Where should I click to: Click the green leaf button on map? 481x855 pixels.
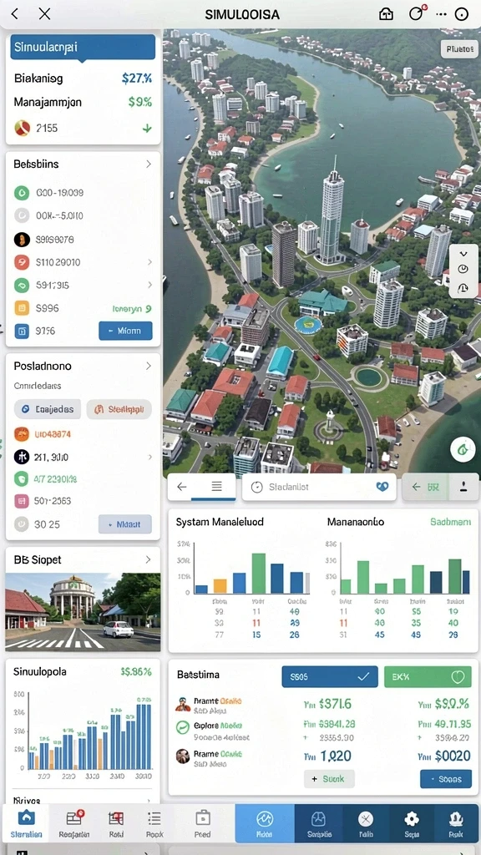point(463,450)
